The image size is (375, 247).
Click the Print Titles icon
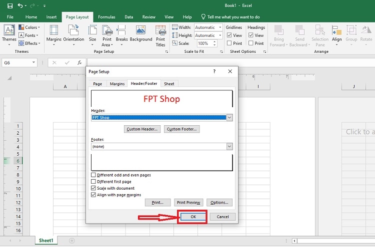(160, 30)
